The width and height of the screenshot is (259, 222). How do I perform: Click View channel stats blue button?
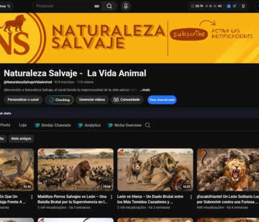[x=162, y=100]
